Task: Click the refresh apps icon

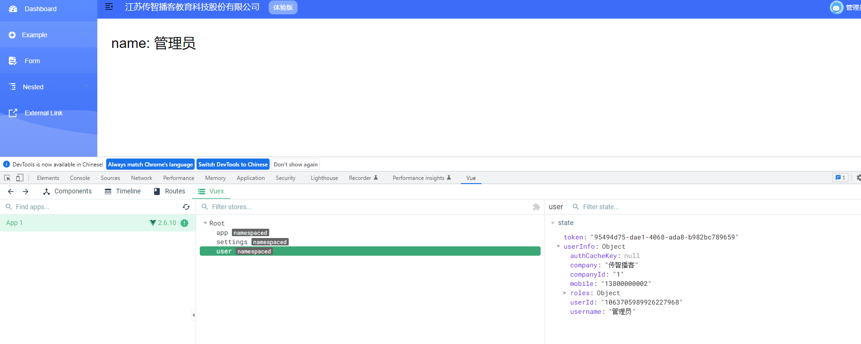Action: [x=186, y=207]
